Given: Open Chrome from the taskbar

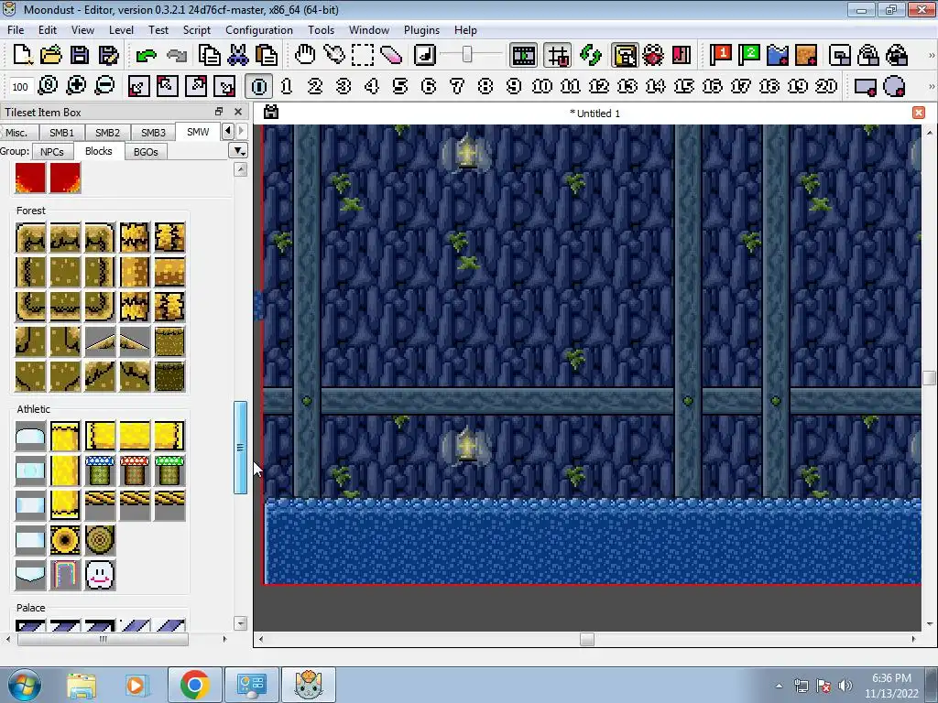Looking at the screenshot, I should pos(194,685).
